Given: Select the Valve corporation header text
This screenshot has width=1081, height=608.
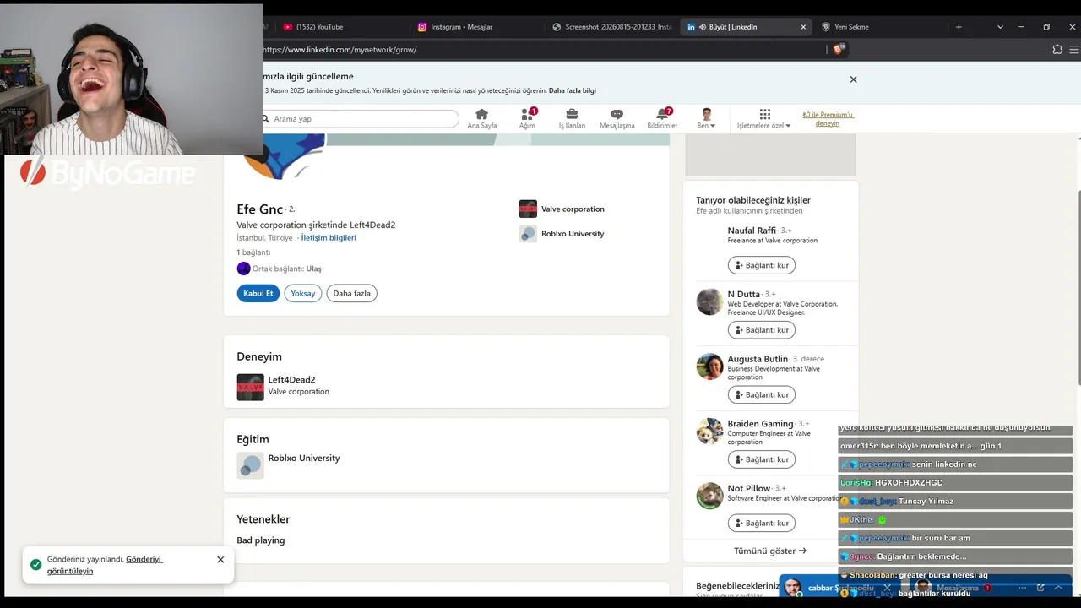Looking at the screenshot, I should click(x=573, y=209).
